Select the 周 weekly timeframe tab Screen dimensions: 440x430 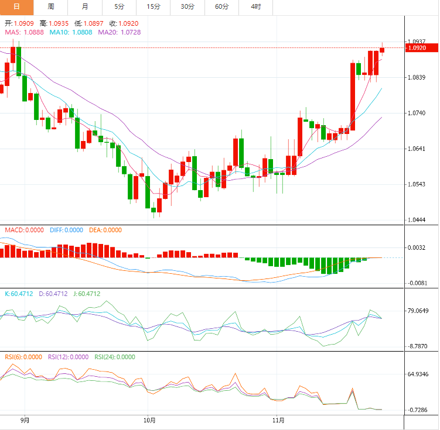51,6
